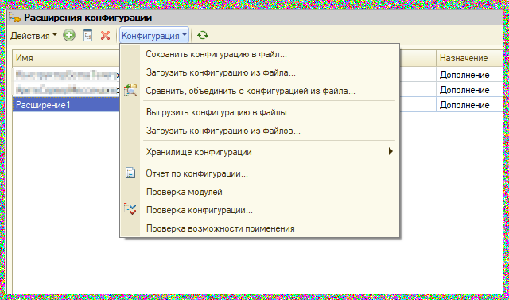The height and width of the screenshot is (300, 509).
Task: Click the compare and merge configuration icon
Action: [x=130, y=91]
